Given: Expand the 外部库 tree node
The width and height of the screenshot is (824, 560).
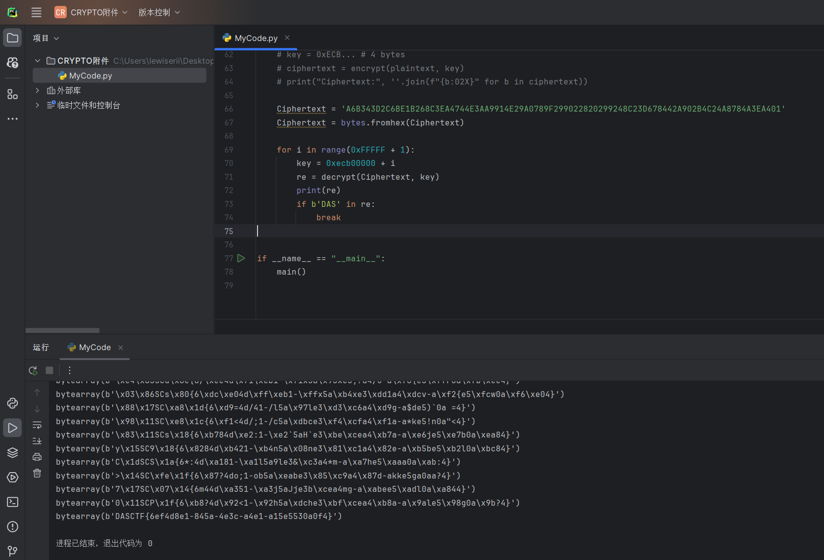Looking at the screenshot, I should [37, 90].
